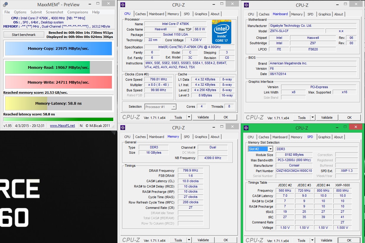Screen dimensions: 365x243
Task: Click the Southbridge Z97 value field
Action: pos(313,43)
